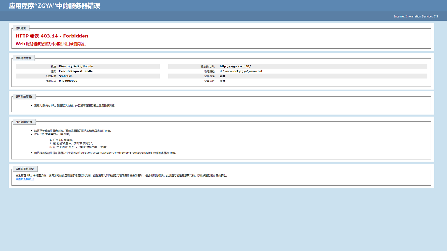Select the 匿名 value beside 登录用户

[222, 81]
